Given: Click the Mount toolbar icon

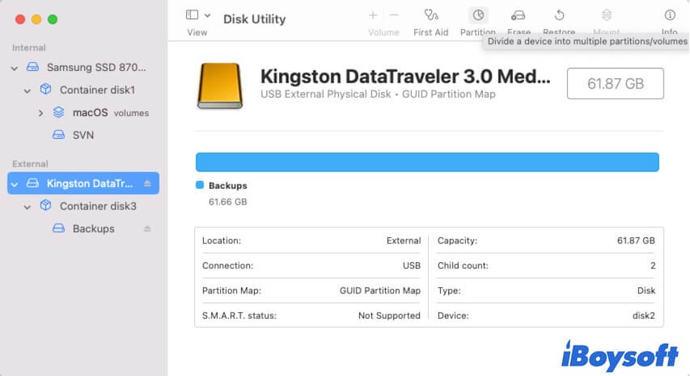Looking at the screenshot, I should click(607, 15).
